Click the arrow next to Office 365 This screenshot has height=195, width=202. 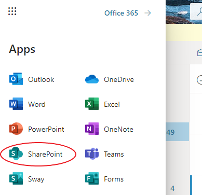(x=147, y=13)
